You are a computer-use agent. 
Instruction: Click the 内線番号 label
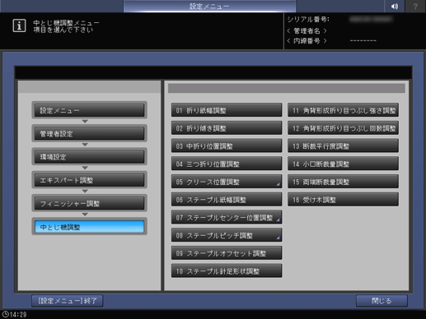307,41
